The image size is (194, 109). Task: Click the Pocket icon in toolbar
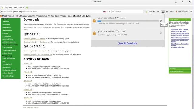click(x=158, y=12)
